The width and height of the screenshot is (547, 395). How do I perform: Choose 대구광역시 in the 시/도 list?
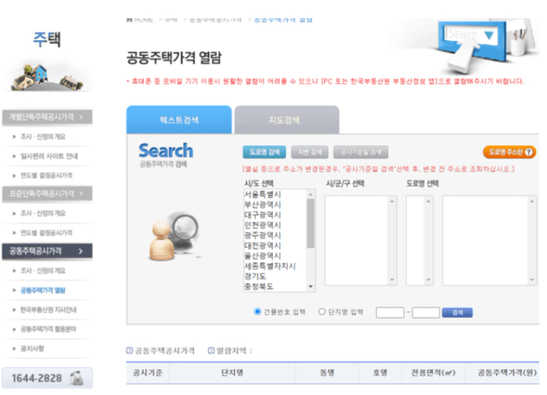(263, 215)
